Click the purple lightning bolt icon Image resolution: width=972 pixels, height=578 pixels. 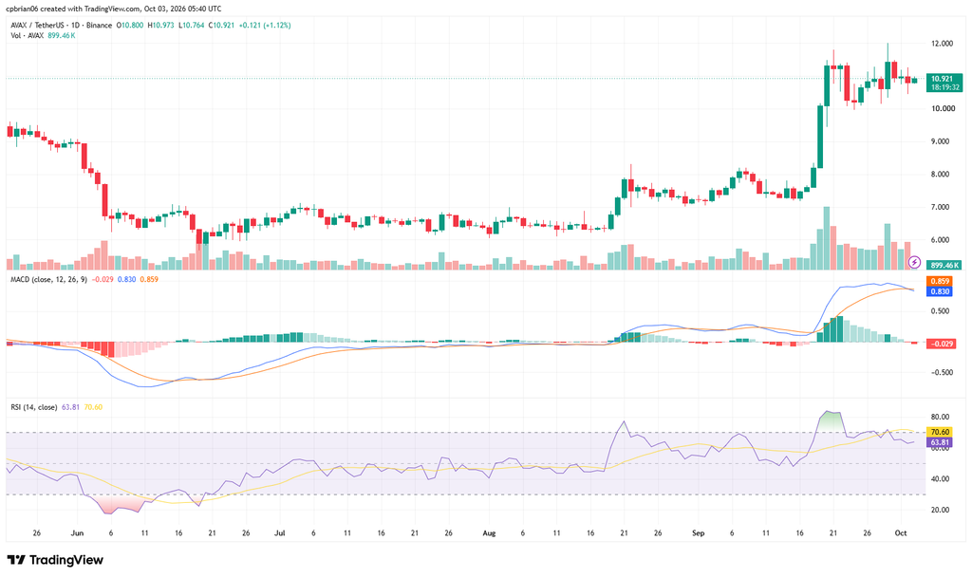pos(914,263)
